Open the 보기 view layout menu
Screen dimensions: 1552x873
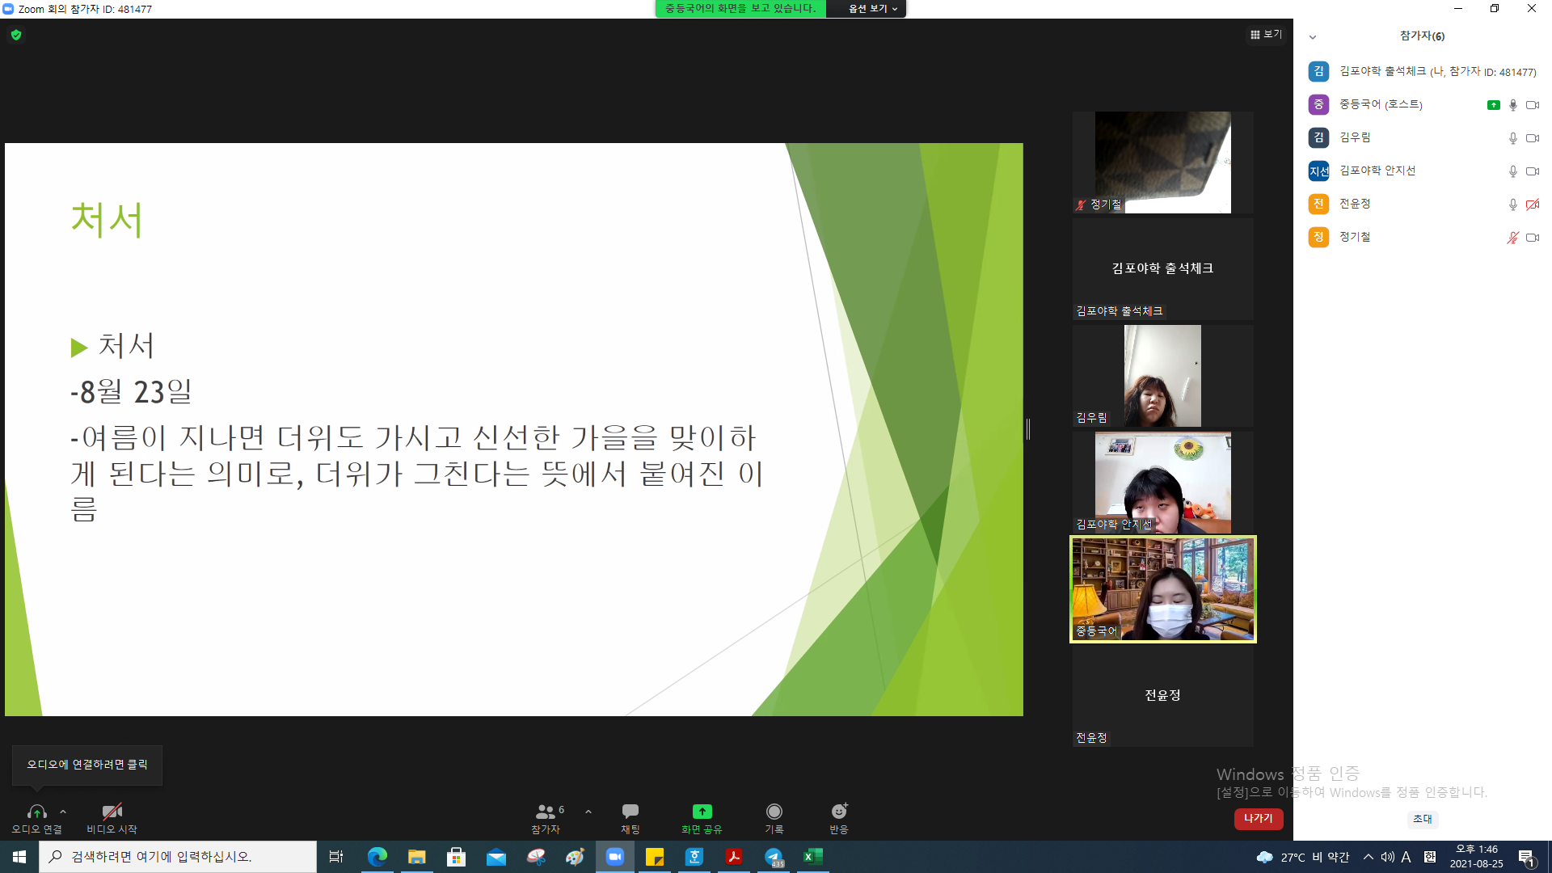pos(1266,34)
